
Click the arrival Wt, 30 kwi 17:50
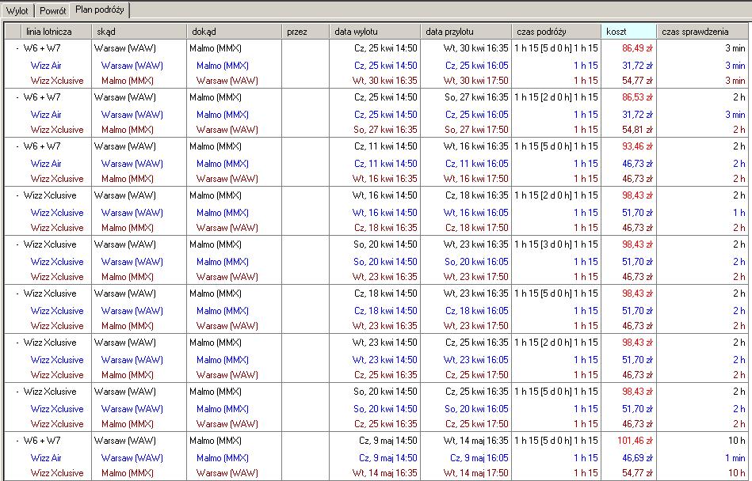(x=475, y=81)
